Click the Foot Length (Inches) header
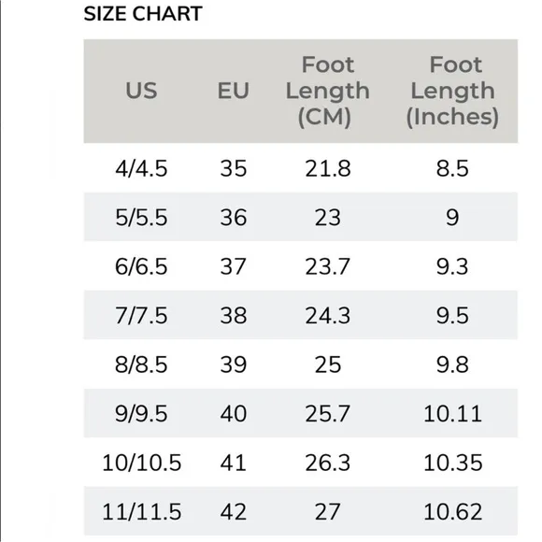 (452, 91)
